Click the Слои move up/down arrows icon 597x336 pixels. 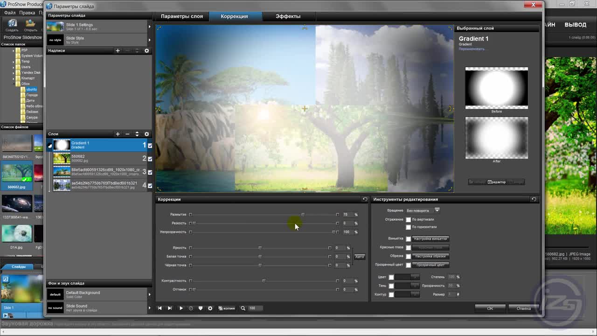(x=137, y=134)
